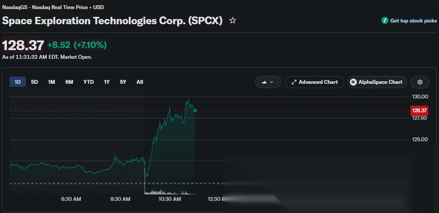
Task: Click the 130.00 axis label
Action: [420, 97]
